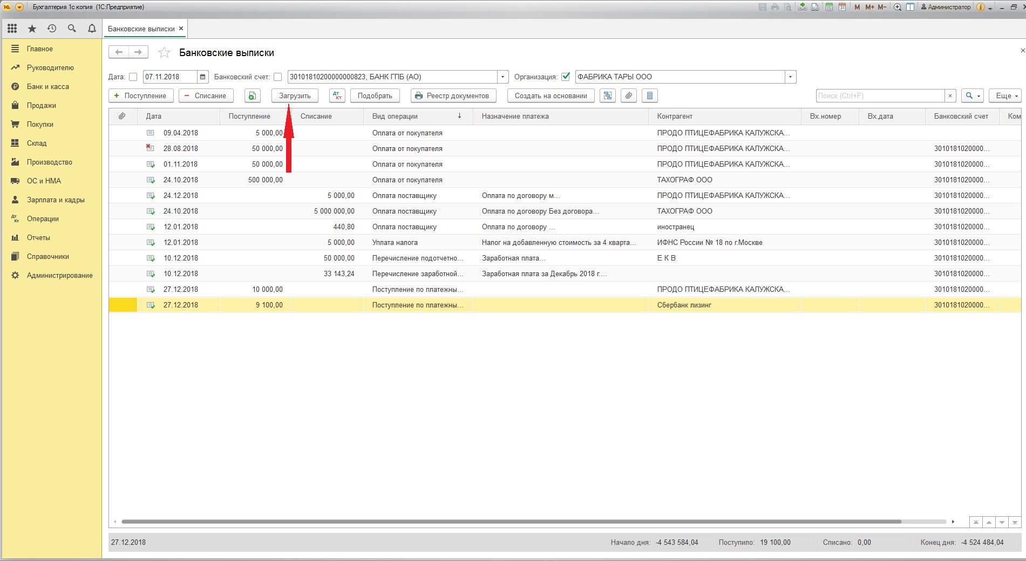Jump to list end arrow button
Screen dimensions: 1026x561
pyautogui.click(x=1015, y=522)
